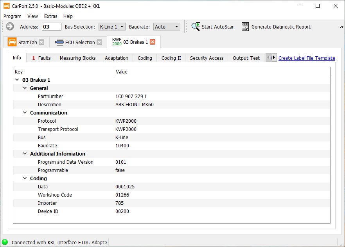Select the Device ID row
This screenshot has width=345, height=247.
(x=172, y=211)
